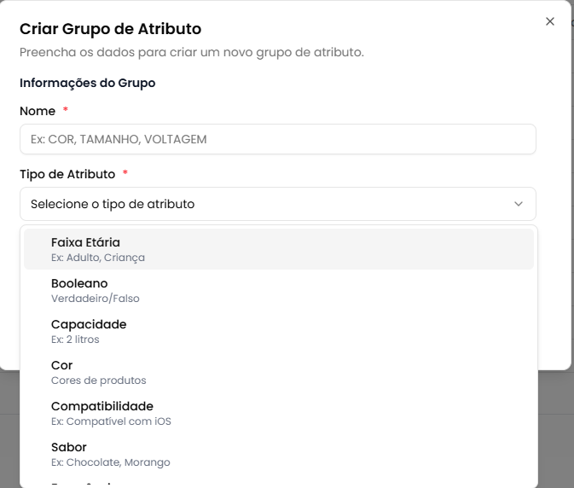Click the Tipo de Atributo label
Image resolution: width=574 pixels, height=488 pixels.
click(x=67, y=174)
